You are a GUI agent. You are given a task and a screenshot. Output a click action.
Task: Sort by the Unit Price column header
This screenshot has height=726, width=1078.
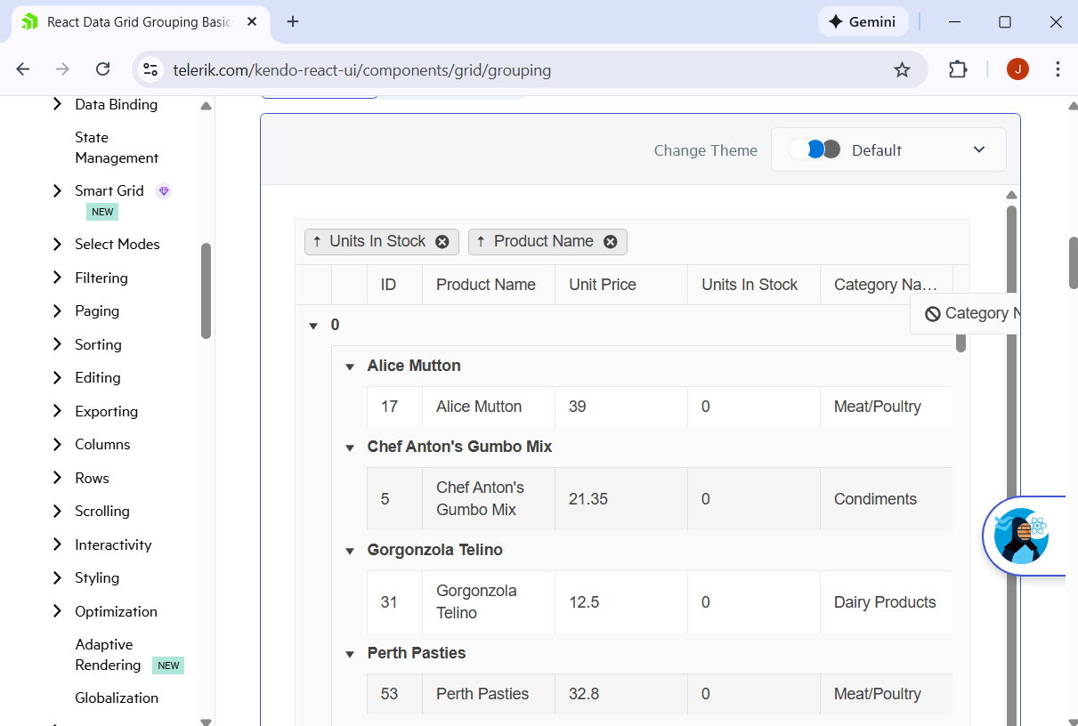(603, 285)
